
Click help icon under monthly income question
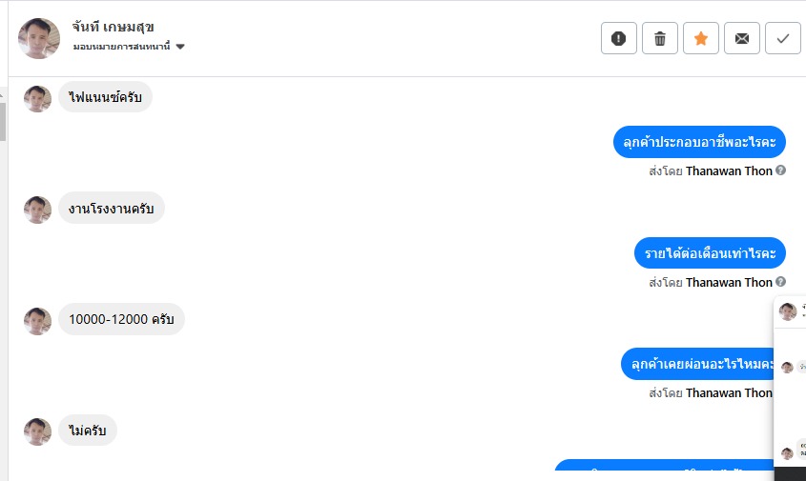coord(781,282)
